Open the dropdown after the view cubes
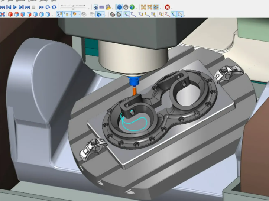The image size is (269, 201). click(52, 16)
